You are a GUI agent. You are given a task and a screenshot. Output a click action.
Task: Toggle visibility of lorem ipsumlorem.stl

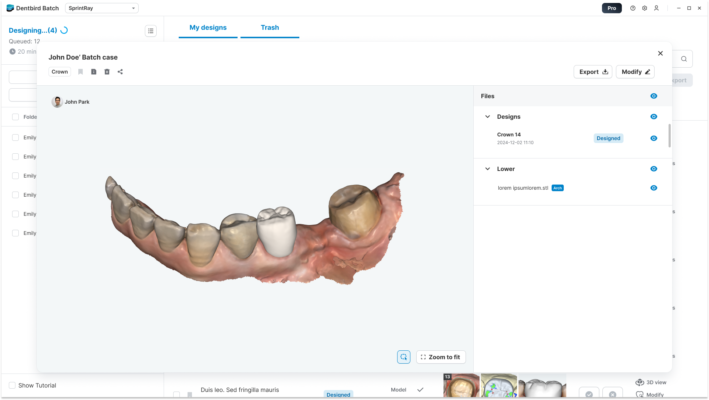tap(653, 188)
